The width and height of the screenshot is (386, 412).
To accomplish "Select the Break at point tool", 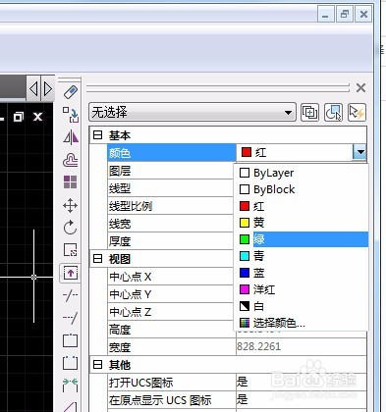I will point(71,340).
